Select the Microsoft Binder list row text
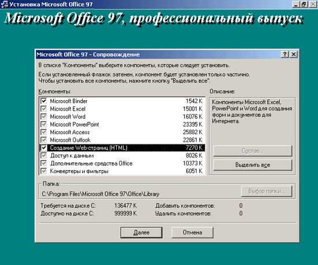The image size is (318, 265). 69,101
